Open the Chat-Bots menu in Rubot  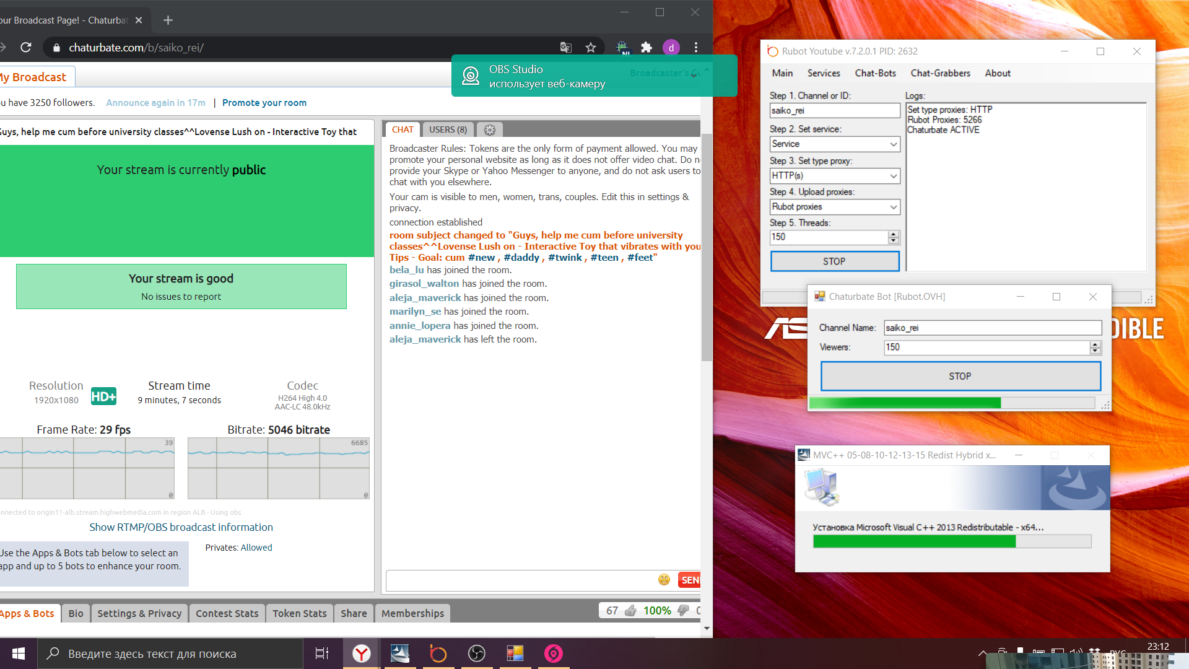pyautogui.click(x=875, y=73)
